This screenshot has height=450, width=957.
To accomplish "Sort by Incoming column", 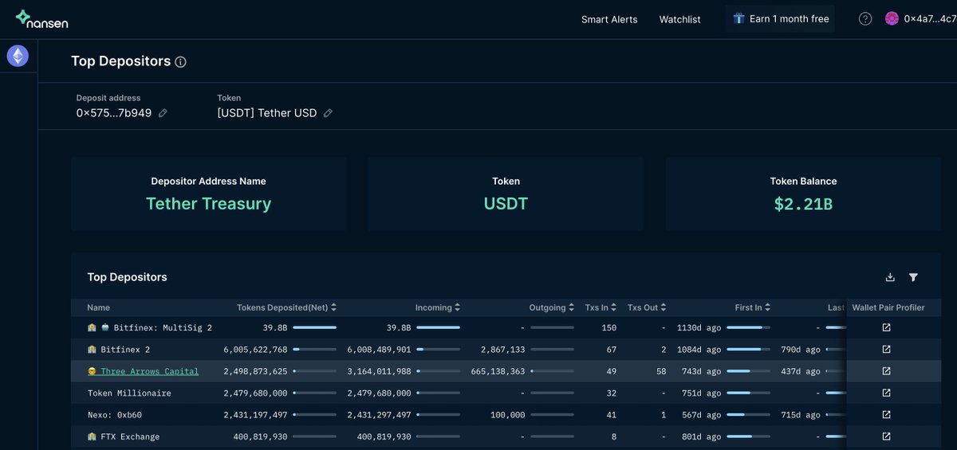I will 438,307.
